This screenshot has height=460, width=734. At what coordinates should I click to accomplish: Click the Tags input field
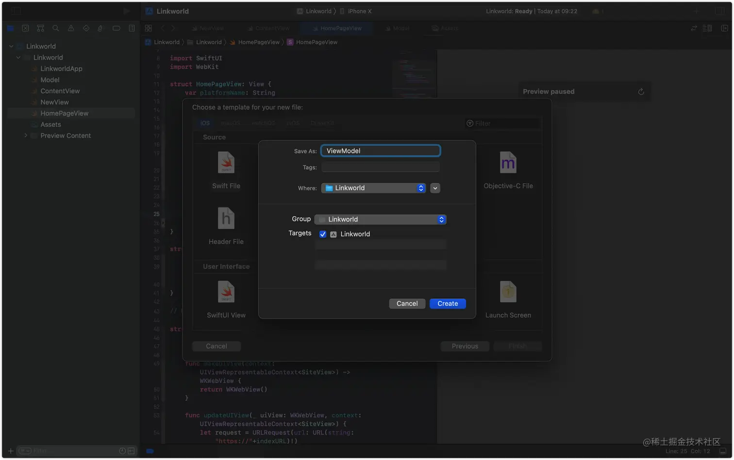381,167
